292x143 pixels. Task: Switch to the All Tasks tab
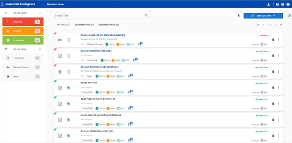(x=63, y=25)
